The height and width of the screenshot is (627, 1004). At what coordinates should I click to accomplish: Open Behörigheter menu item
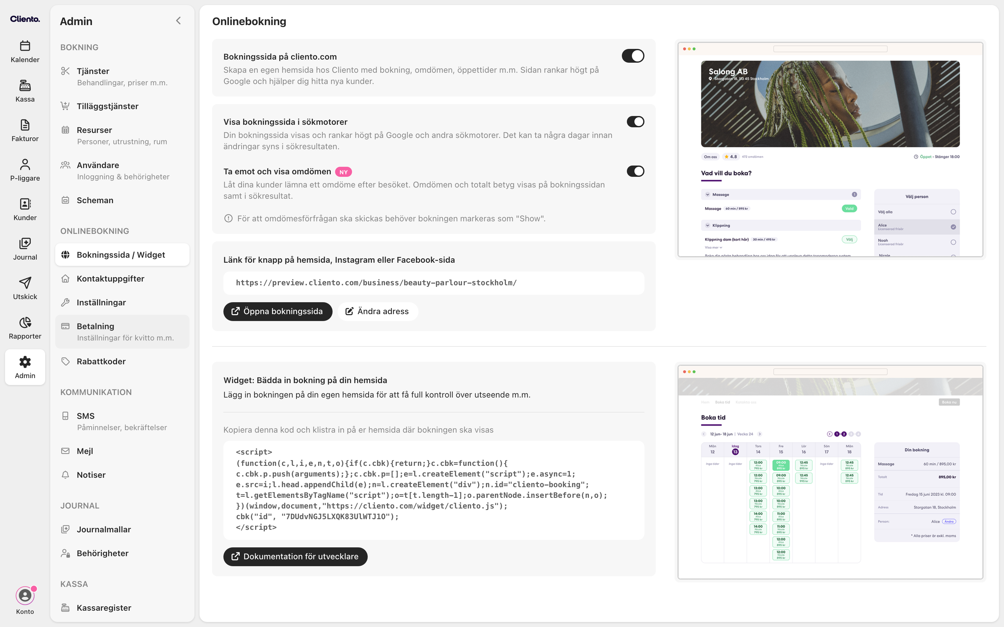122,553
